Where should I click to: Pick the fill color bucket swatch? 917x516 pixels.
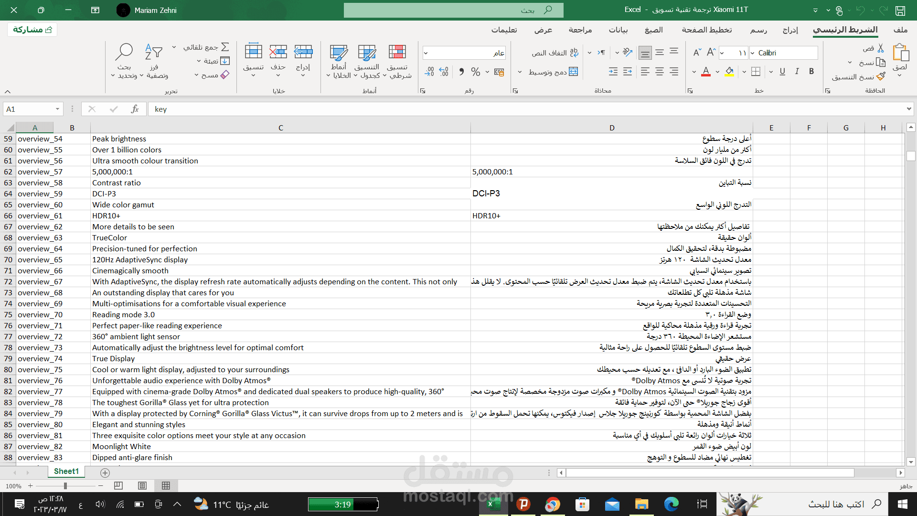[x=729, y=72]
